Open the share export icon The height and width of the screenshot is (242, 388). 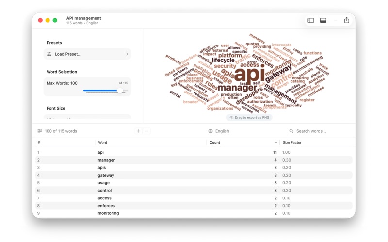tap(346, 20)
